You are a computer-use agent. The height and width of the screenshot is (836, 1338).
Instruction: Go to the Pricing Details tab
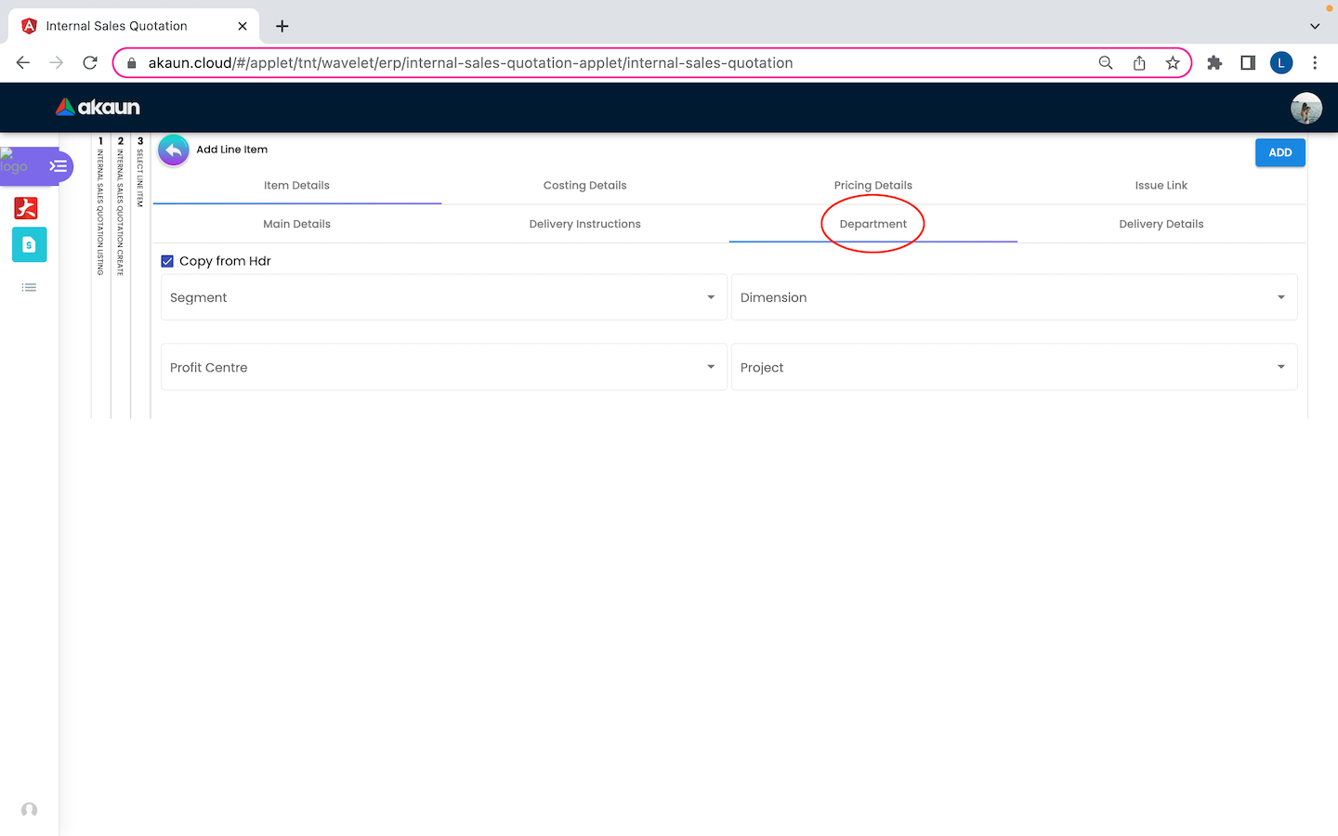[x=872, y=186]
